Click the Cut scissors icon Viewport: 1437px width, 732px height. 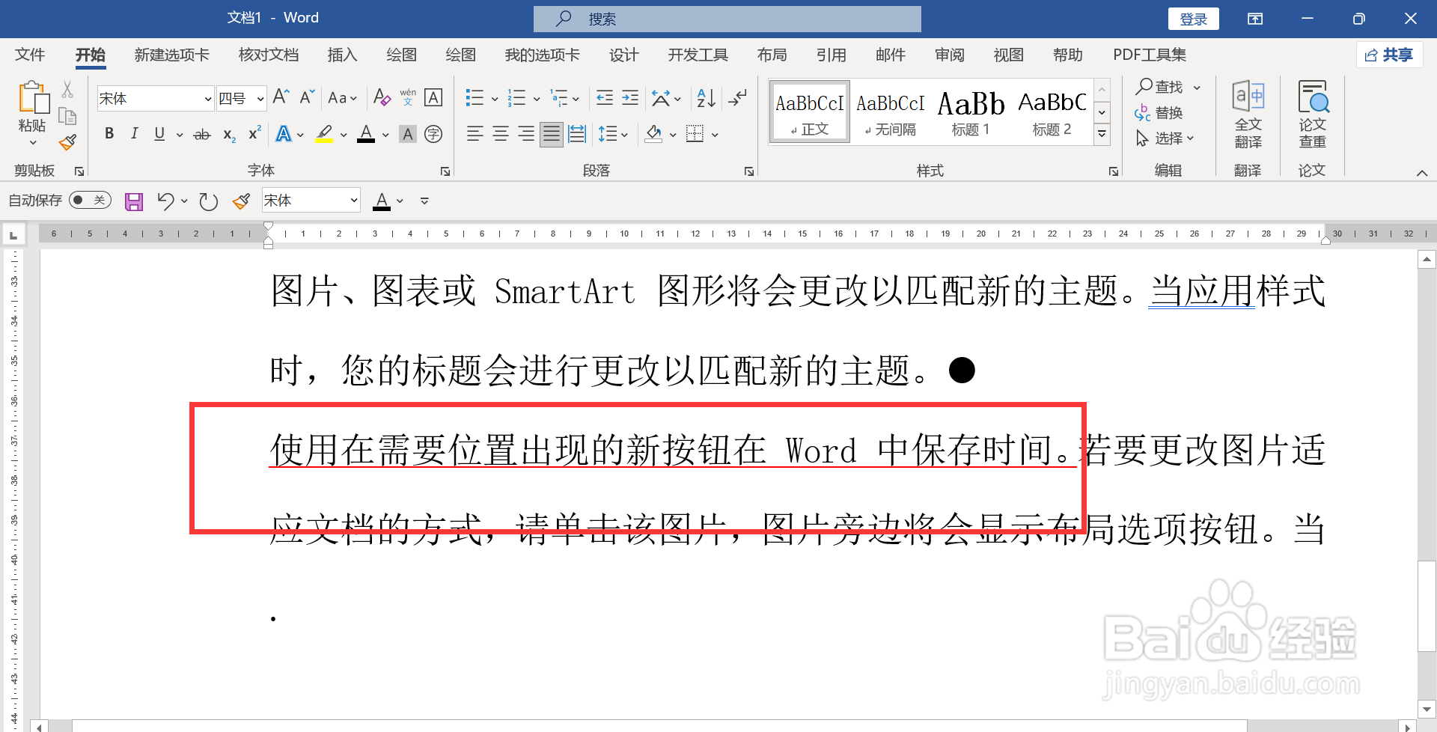67,90
